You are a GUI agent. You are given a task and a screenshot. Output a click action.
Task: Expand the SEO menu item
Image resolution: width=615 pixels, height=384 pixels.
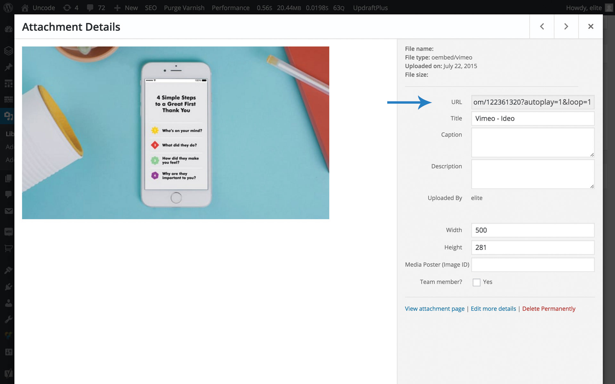(150, 8)
